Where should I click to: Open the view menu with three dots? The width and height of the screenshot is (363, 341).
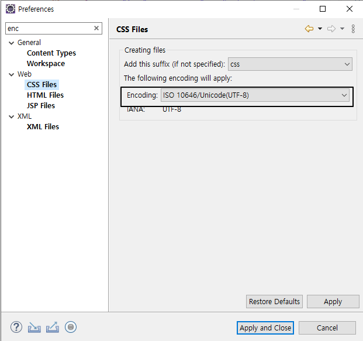tap(353, 29)
